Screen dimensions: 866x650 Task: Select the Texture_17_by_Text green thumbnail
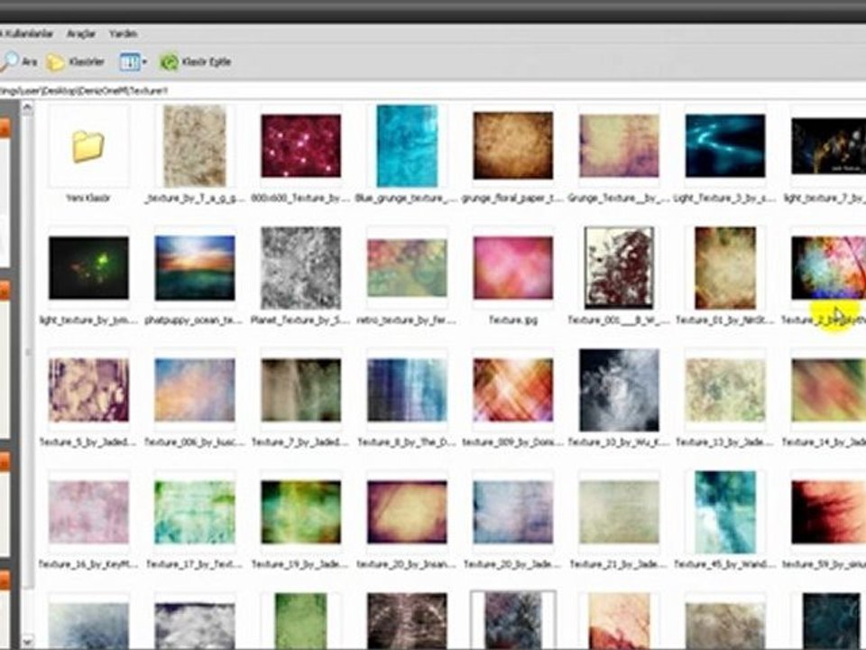(x=195, y=513)
